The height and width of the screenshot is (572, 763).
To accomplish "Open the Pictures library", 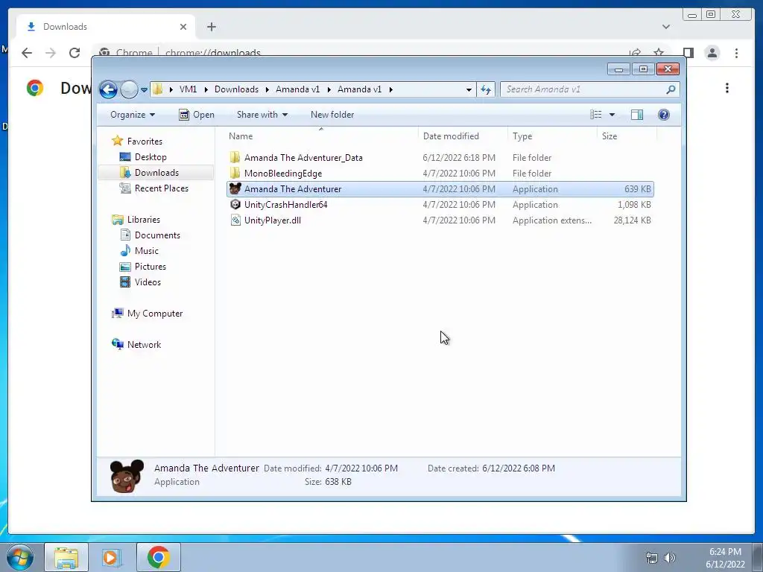I will [x=151, y=266].
